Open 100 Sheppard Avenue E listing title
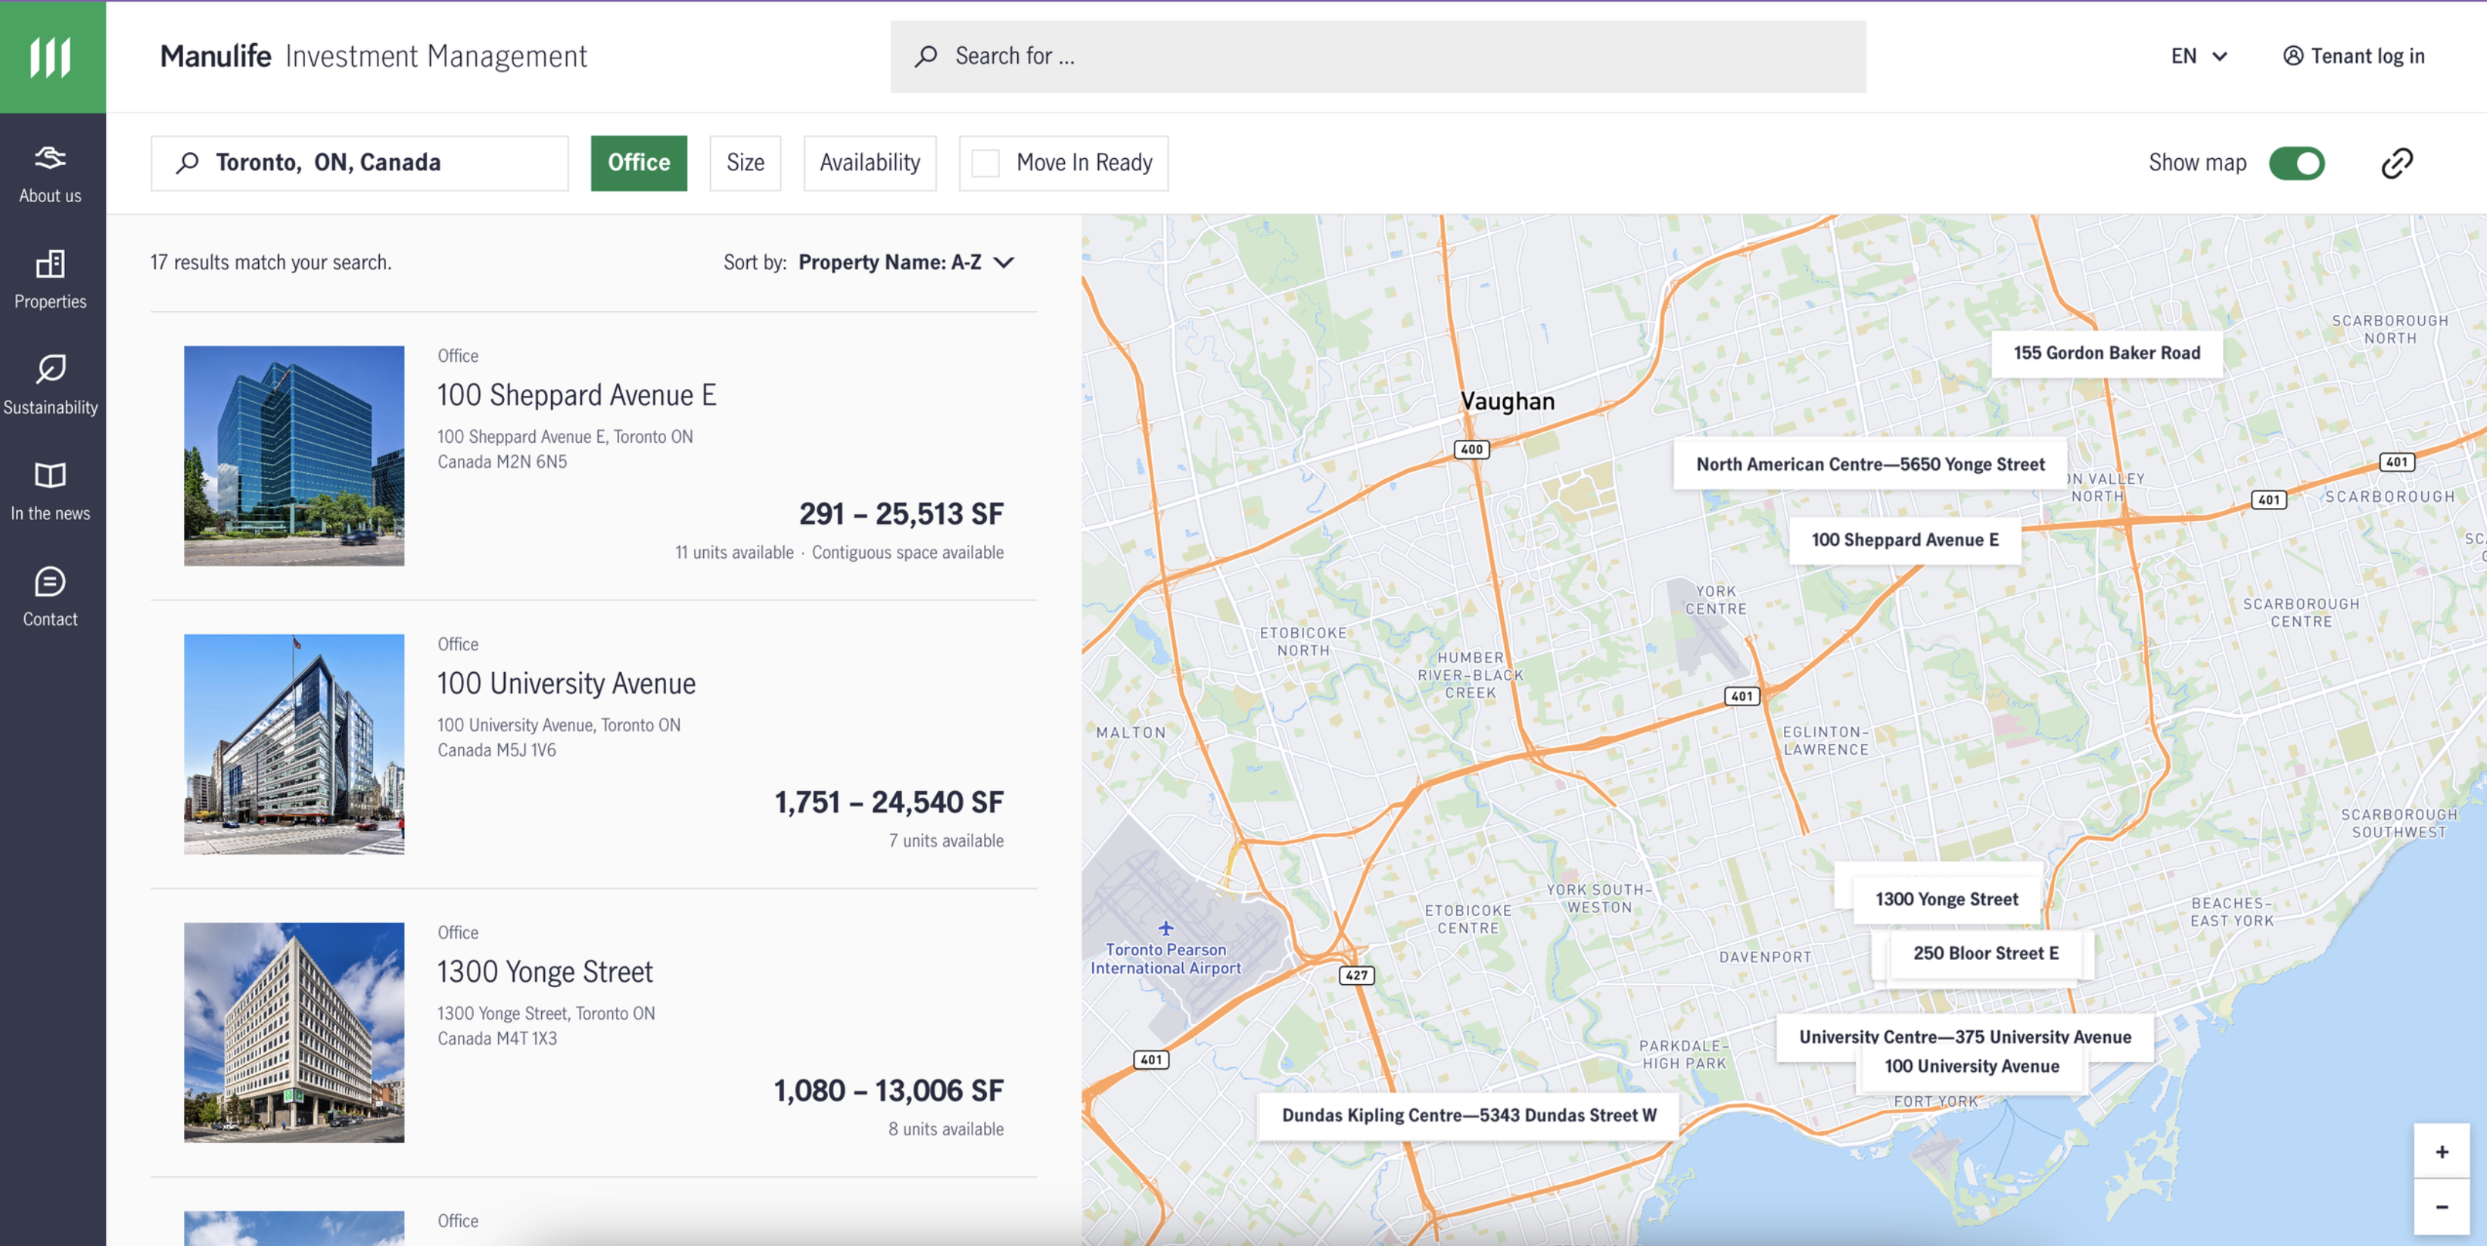Image resolution: width=2487 pixels, height=1246 pixels. coord(577,395)
